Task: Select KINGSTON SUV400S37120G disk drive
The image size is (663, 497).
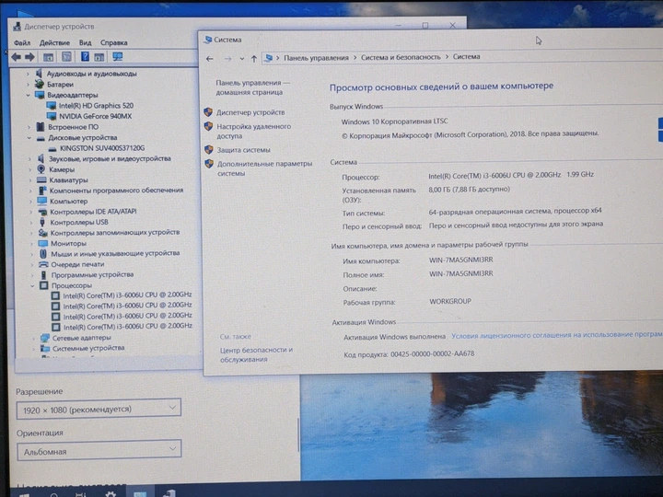Action: [102, 148]
